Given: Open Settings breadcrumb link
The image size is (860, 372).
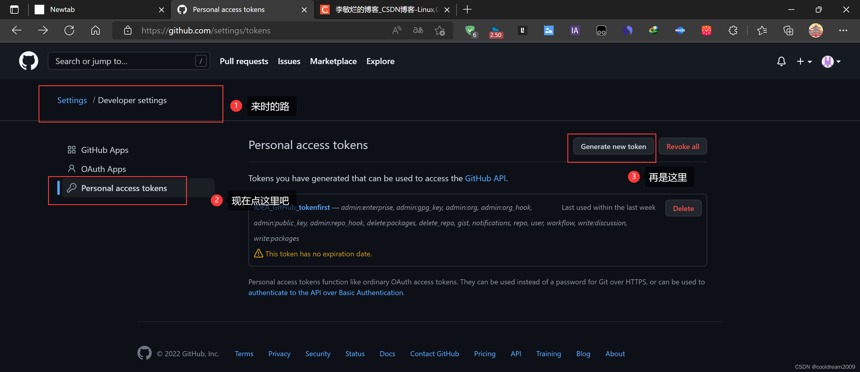Looking at the screenshot, I should (72, 100).
